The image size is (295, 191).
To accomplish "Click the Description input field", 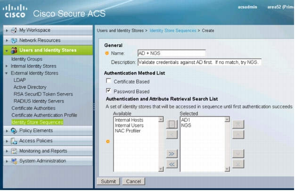I will [x=199, y=62].
